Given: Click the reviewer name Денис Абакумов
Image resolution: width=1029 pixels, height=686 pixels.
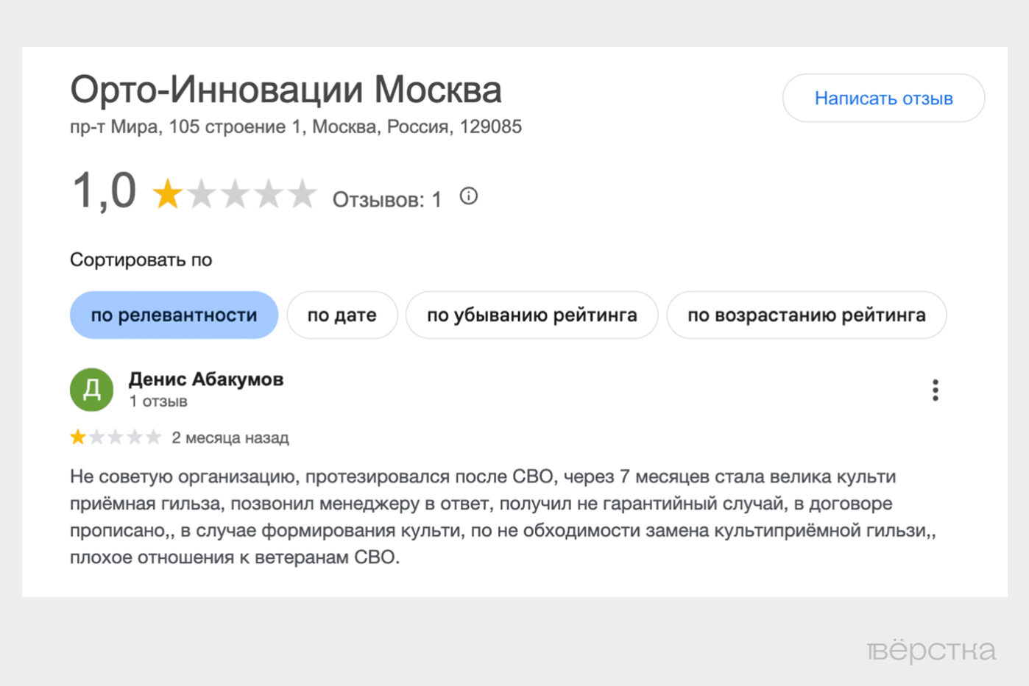Looking at the screenshot, I should click(206, 379).
